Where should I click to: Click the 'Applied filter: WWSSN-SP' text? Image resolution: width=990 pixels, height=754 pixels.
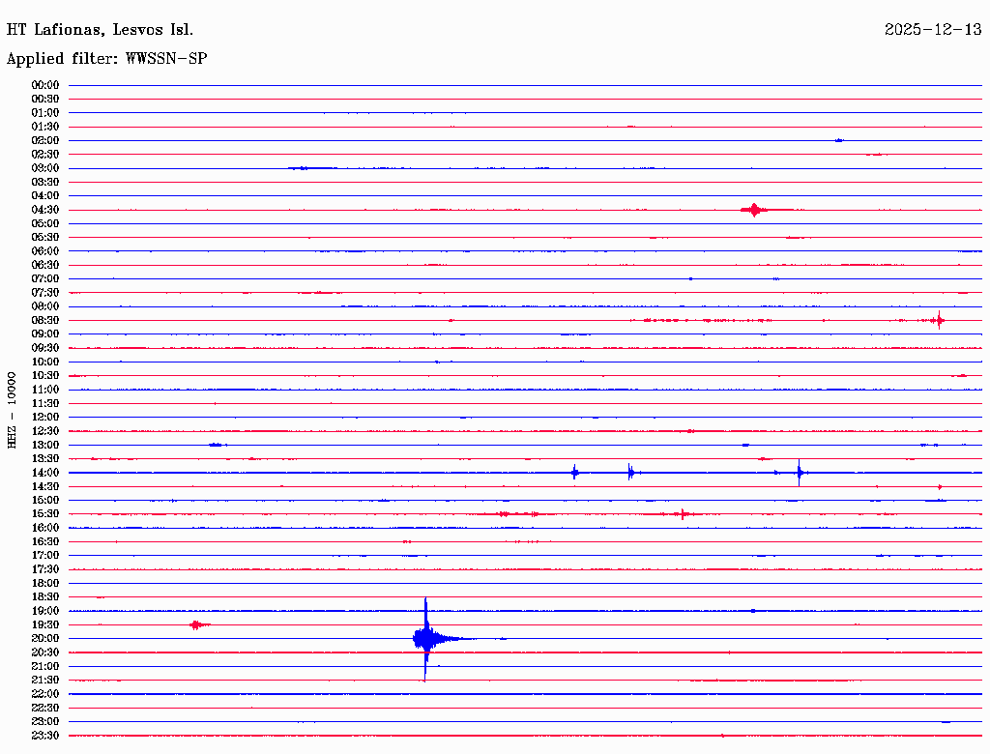pyautogui.click(x=106, y=59)
